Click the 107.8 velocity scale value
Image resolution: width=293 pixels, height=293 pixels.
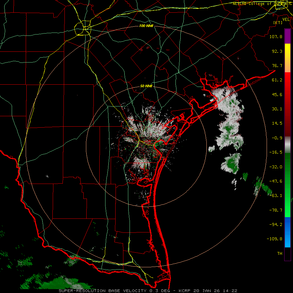click(276, 36)
